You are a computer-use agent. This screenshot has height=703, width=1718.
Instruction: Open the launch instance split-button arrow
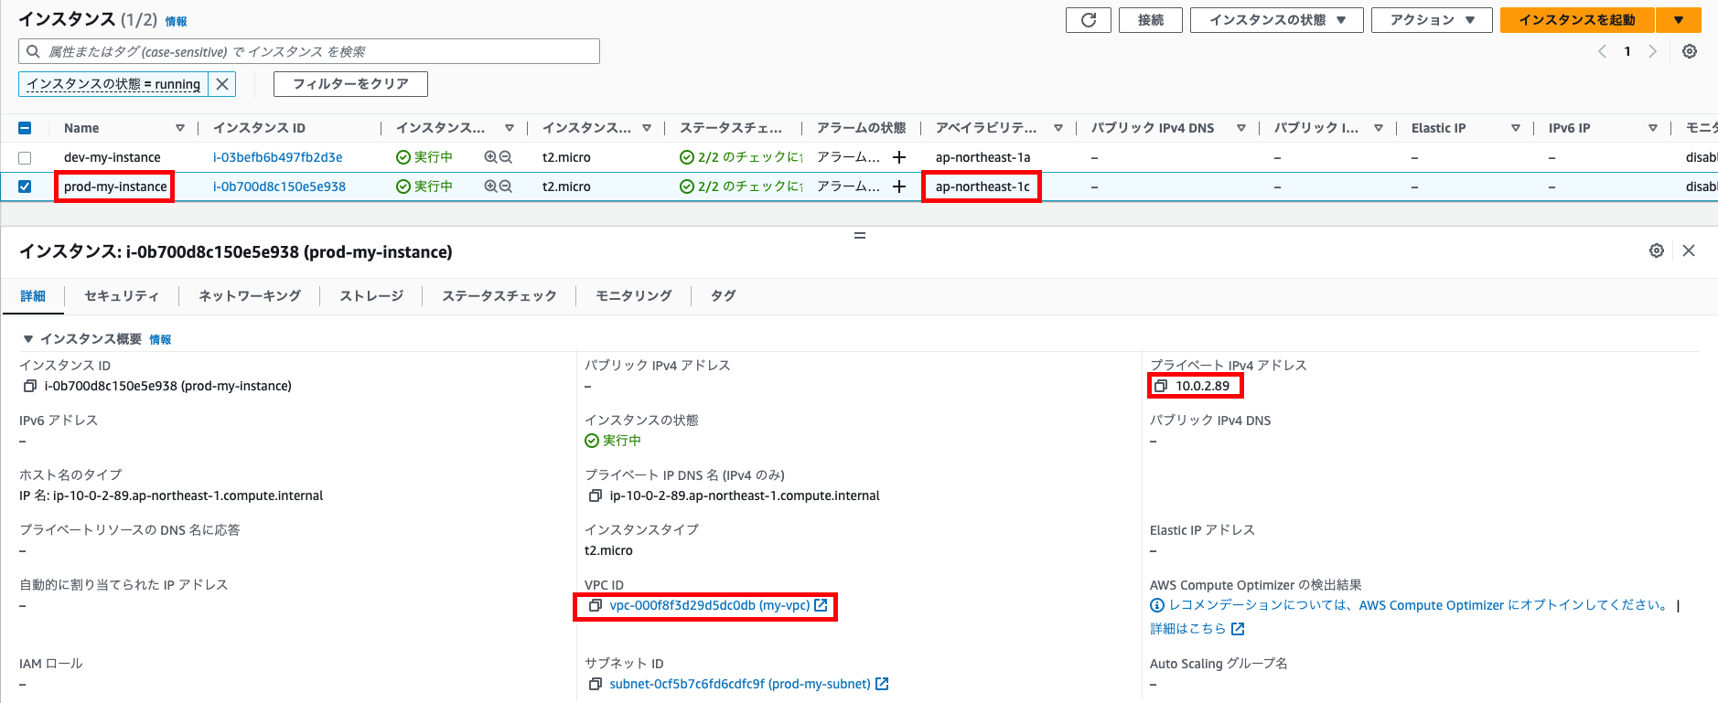[1679, 20]
